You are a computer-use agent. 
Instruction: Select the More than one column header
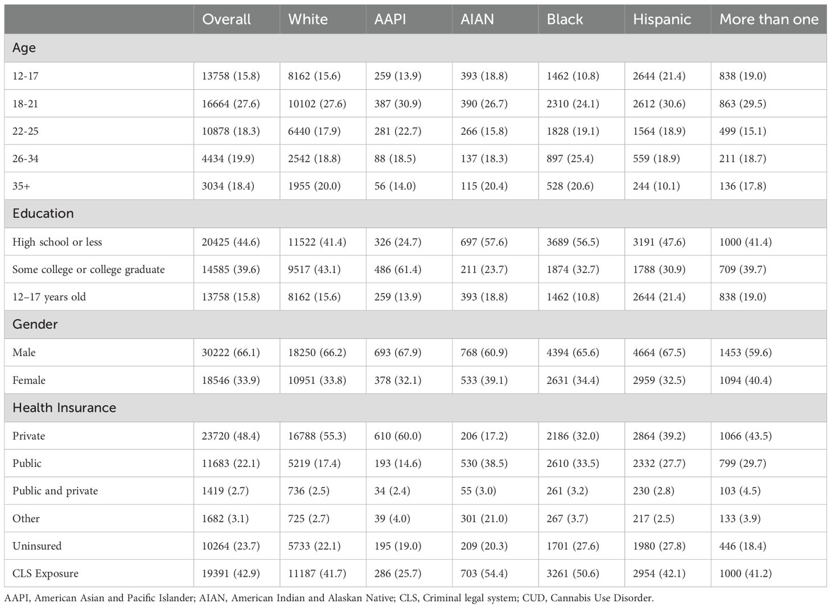click(x=768, y=19)
